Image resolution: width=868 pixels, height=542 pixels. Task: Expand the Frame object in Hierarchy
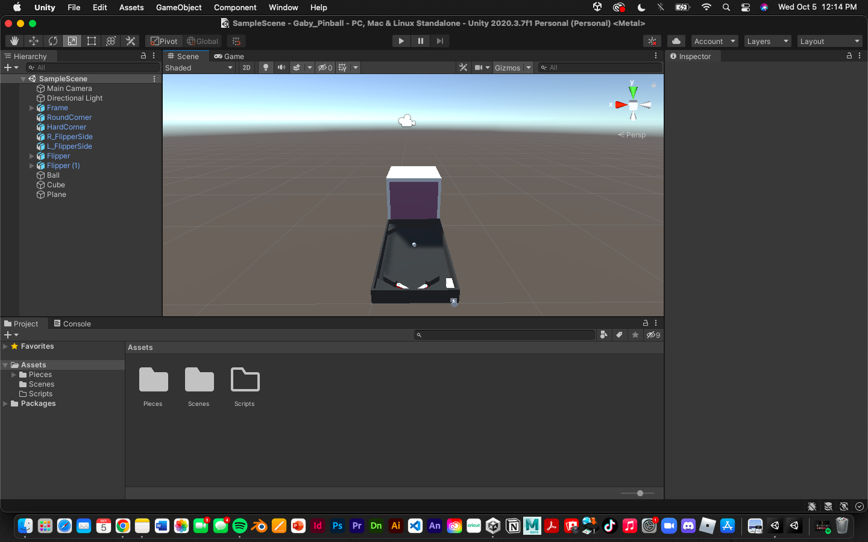[x=32, y=108]
